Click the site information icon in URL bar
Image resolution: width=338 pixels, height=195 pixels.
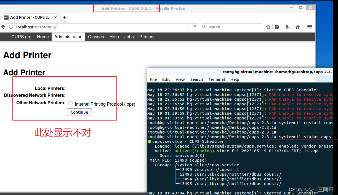(11, 27)
